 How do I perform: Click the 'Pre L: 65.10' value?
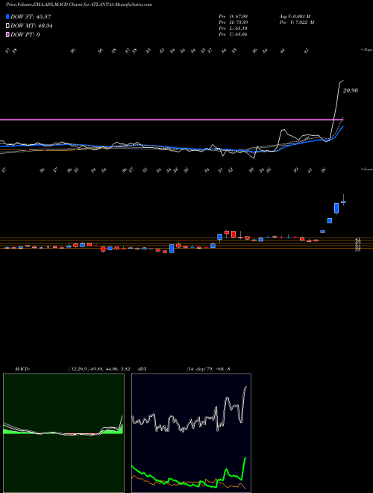(233, 28)
